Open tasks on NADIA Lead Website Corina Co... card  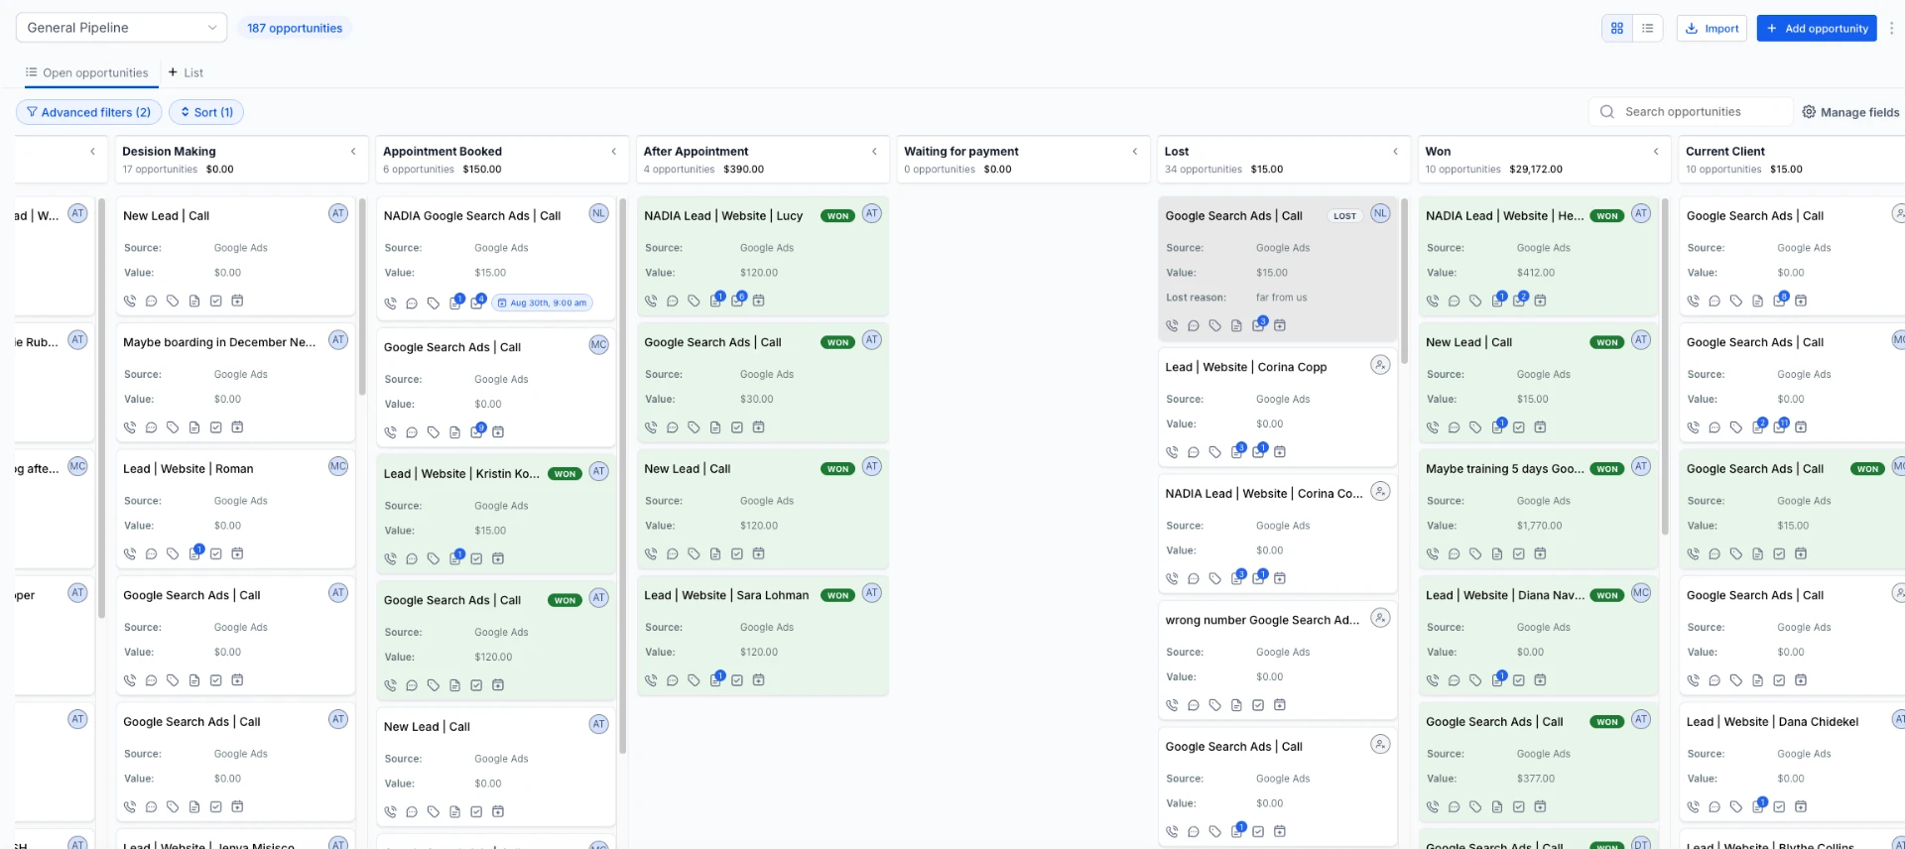pyautogui.click(x=1258, y=578)
